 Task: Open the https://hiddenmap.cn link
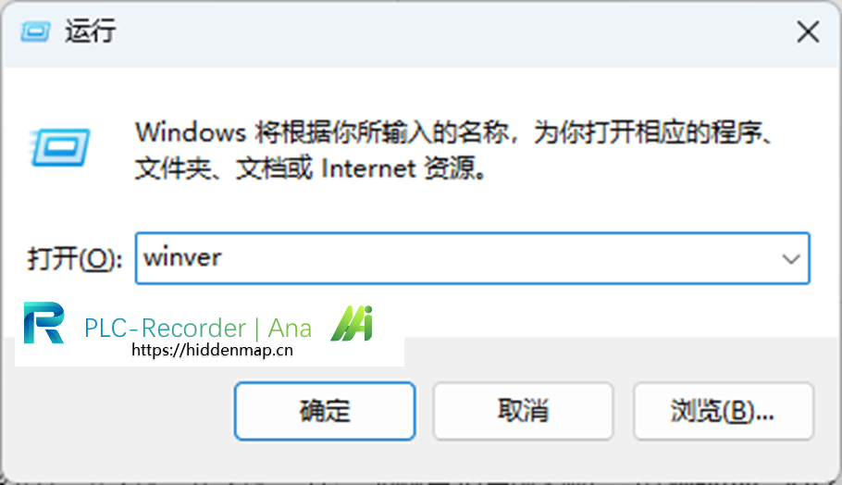tap(212, 350)
